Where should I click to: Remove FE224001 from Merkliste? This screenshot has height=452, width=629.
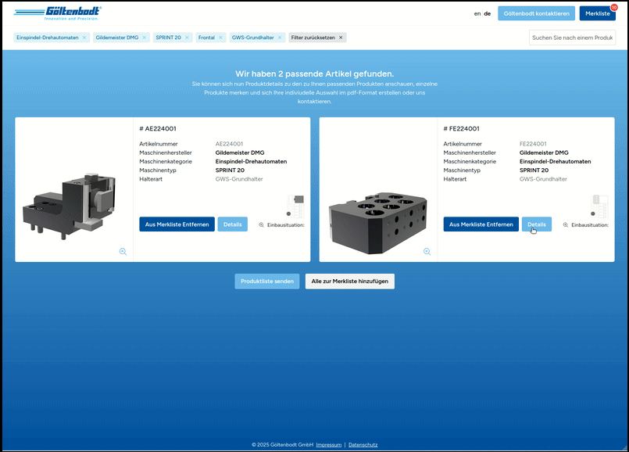click(481, 224)
